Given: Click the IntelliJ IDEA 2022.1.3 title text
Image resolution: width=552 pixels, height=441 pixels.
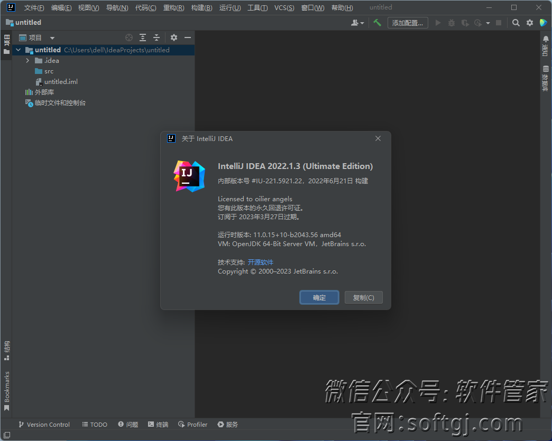Looking at the screenshot, I should coord(295,166).
